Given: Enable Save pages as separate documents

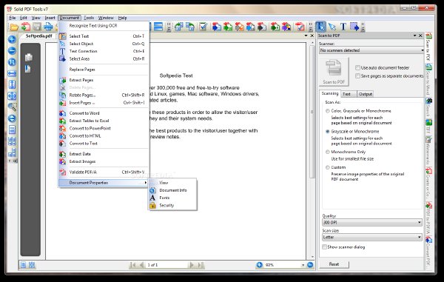Looking at the screenshot, I should tap(358, 76).
